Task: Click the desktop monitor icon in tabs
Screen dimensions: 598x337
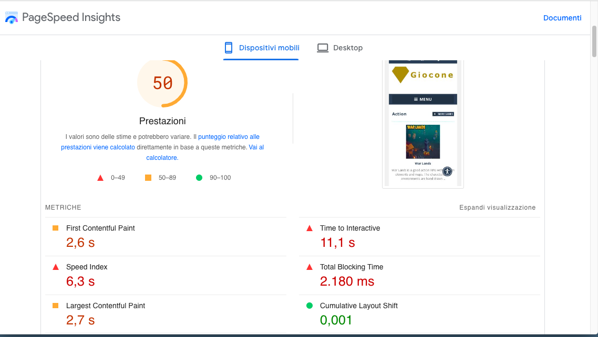Action: pos(323,48)
